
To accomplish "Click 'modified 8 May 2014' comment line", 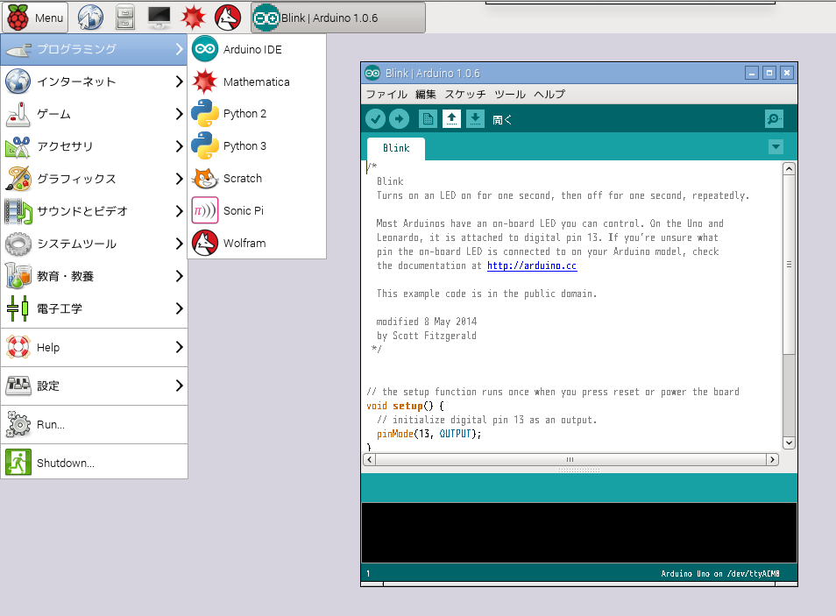I will [427, 322].
